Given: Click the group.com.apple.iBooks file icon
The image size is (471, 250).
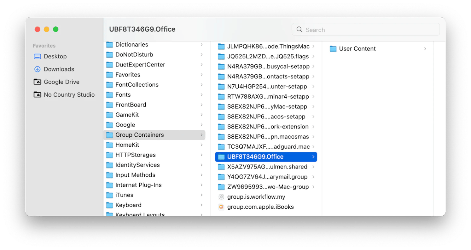Looking at the screenshot, I should [221, 207].
